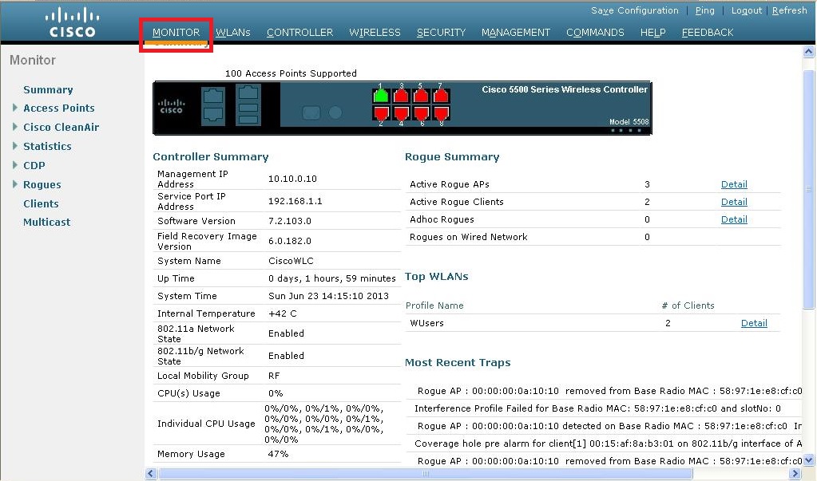817x481 pixels.
Task: Click Up Time value
Action: click(332, 278)
